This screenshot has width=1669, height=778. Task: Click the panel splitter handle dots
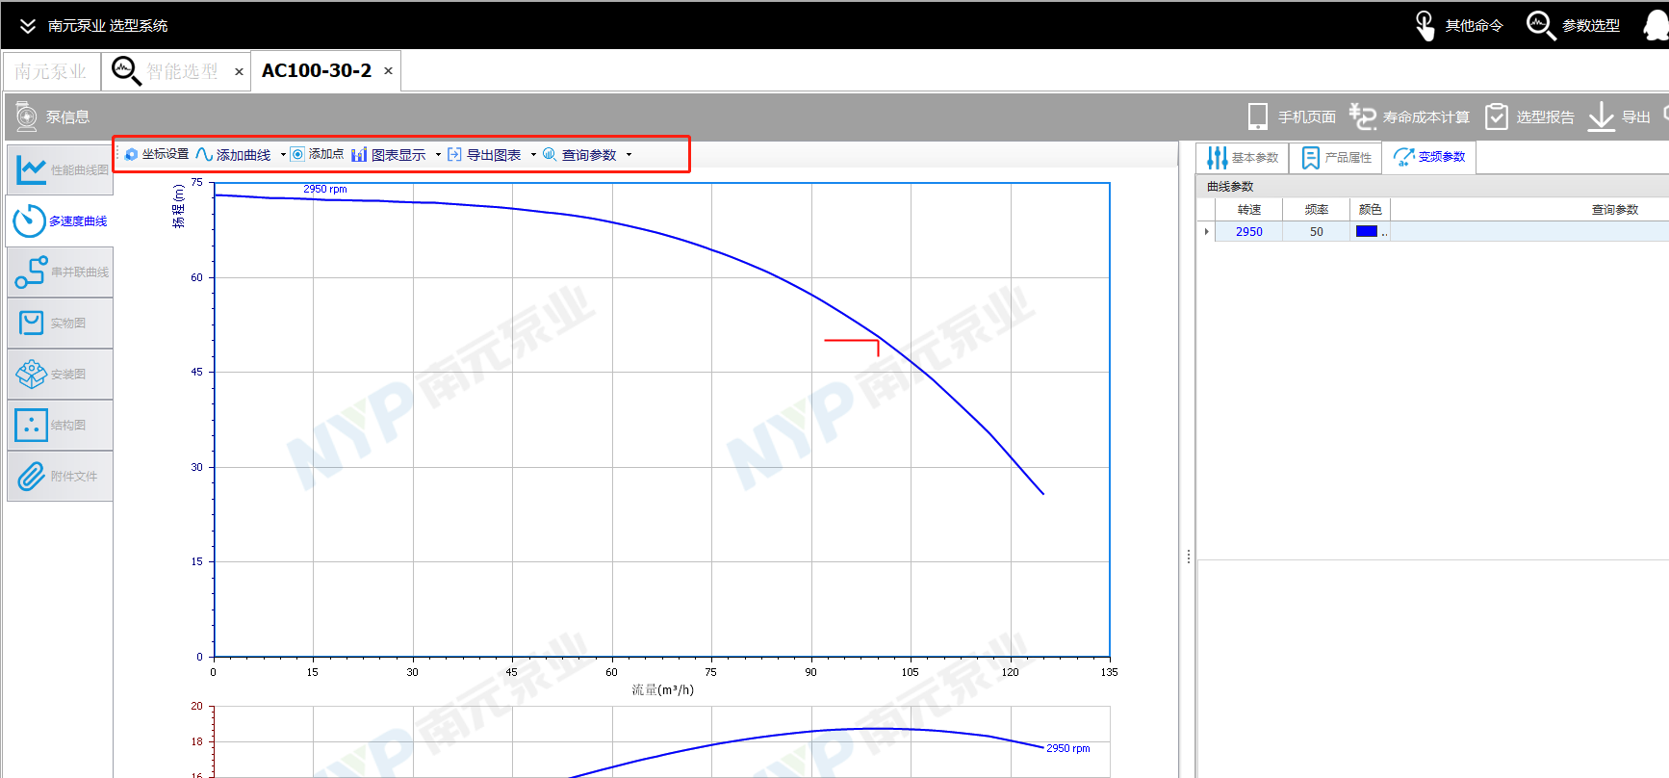pyautogui.click(x=1189, y=557)
